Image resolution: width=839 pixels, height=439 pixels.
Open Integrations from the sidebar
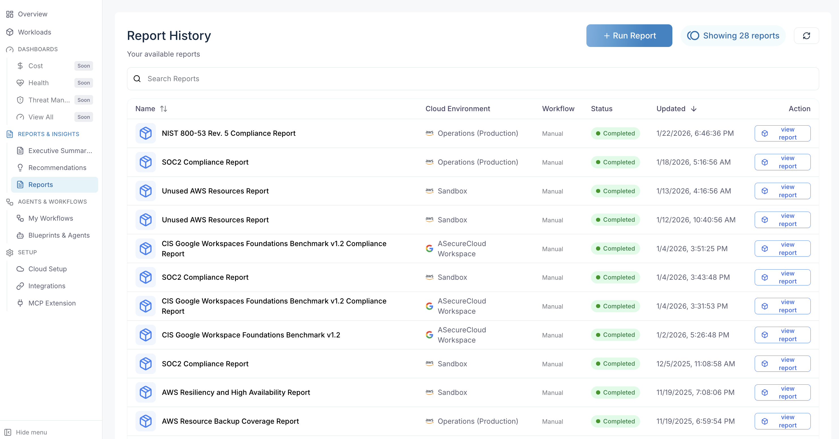47,286
